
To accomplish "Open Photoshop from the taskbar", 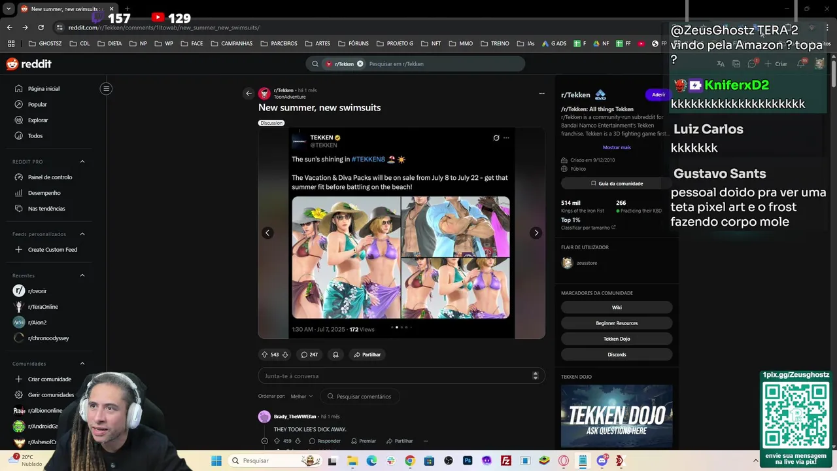I will (468, 461).
